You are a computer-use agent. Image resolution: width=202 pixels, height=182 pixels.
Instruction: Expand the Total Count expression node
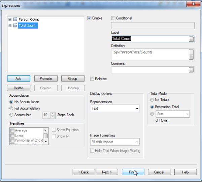click(10, 26)
